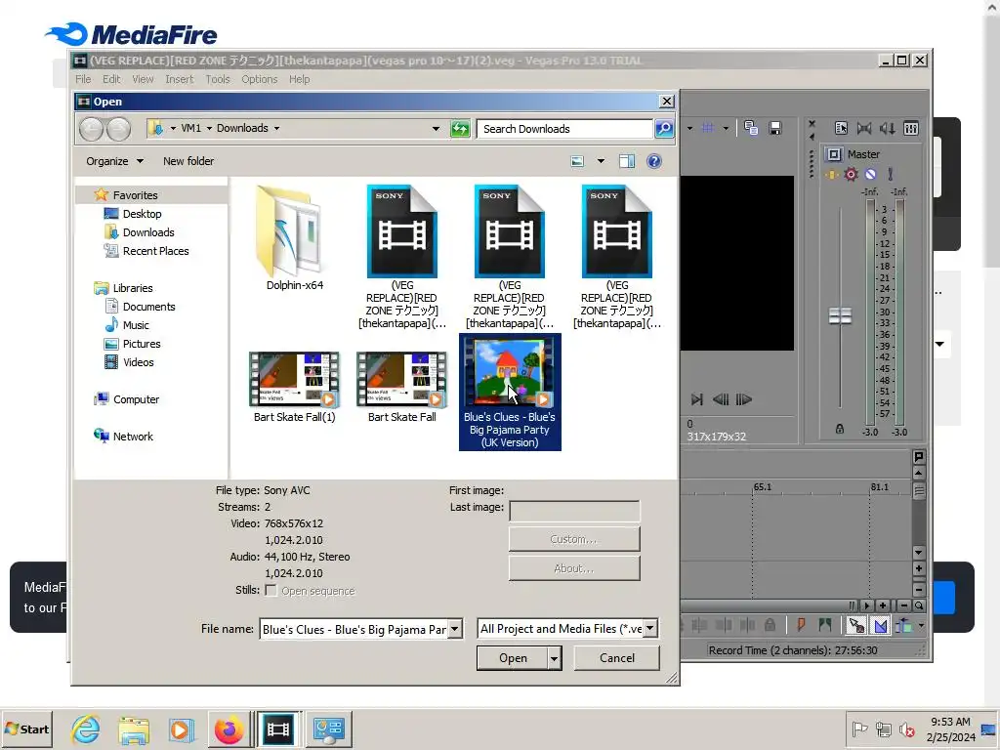Click the red gear automation settings icon
This screenshot has height=750, width=1000.
851,174
